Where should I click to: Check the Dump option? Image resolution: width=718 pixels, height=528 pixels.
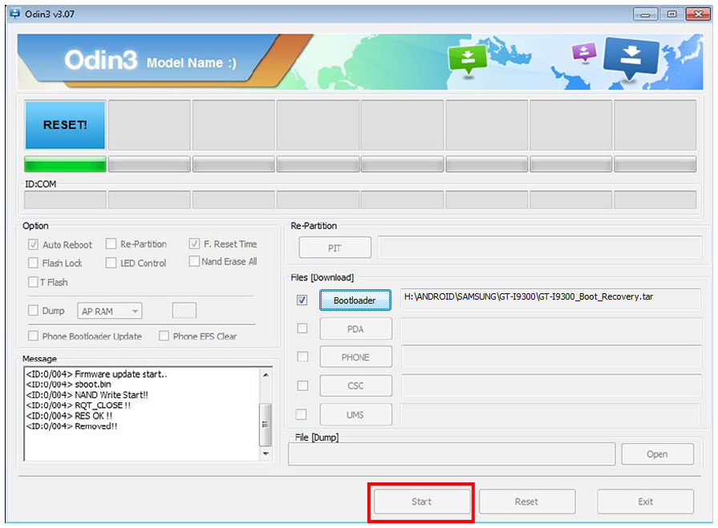click(x=33, y=310)
